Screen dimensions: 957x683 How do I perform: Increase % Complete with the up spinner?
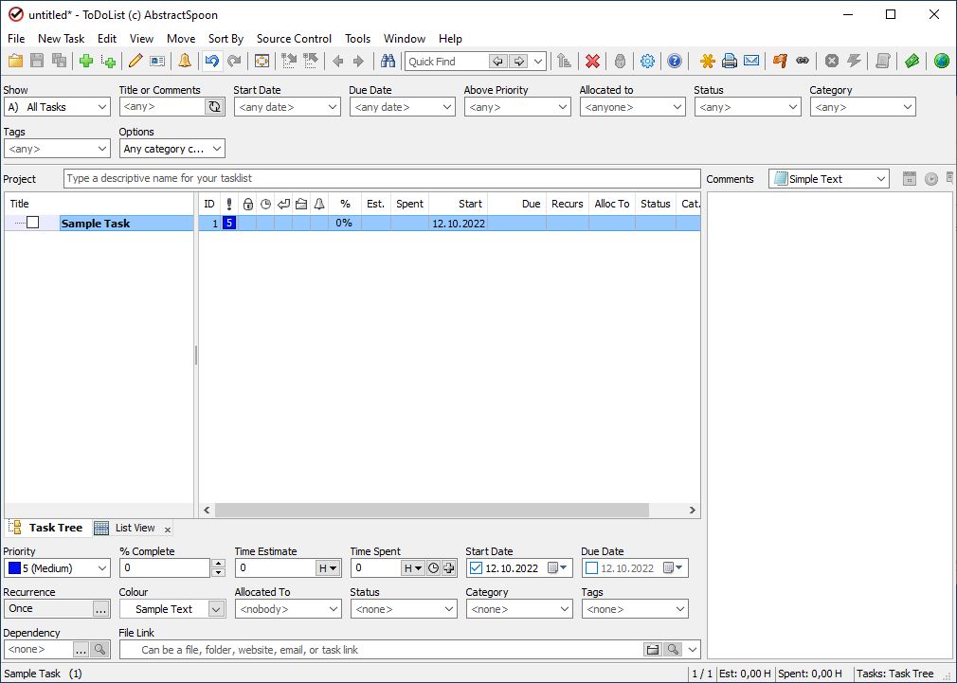[x=219, y=564]
